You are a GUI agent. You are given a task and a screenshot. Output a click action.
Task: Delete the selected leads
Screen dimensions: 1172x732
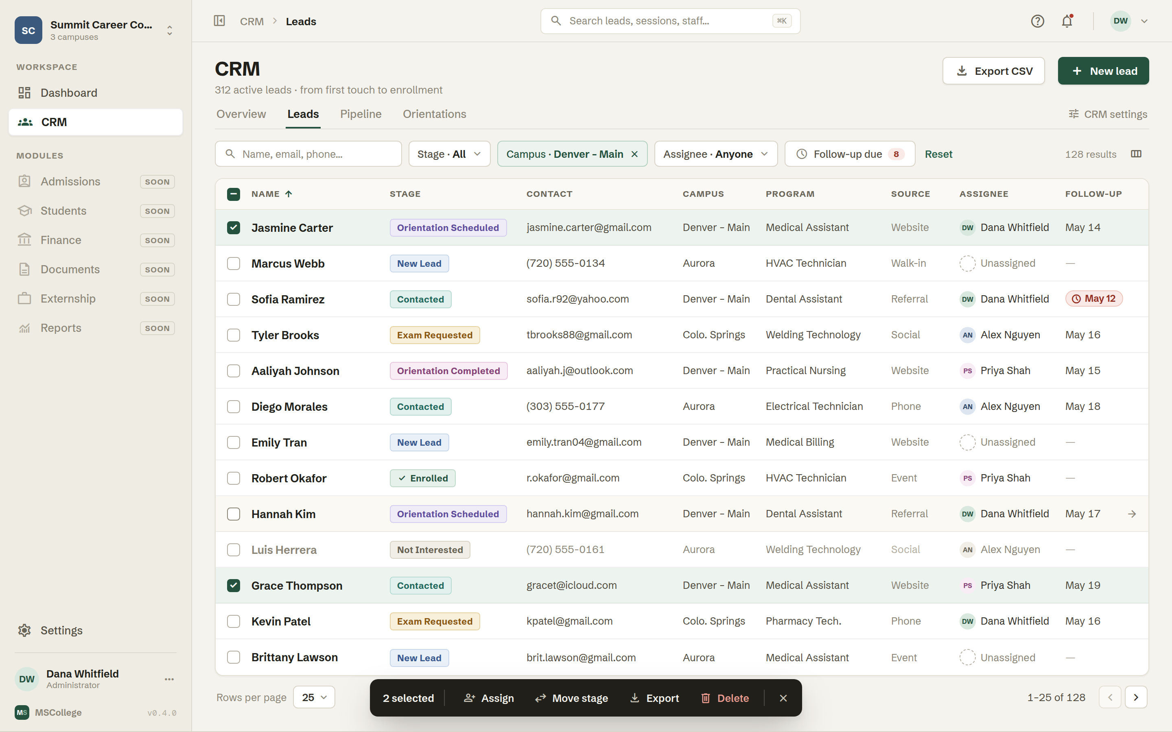coord(725,697)
